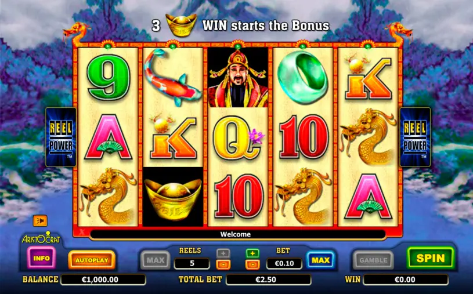The height and width of the screenshot is (294, 473).
Task: Select blue MAX bet button
Action: pyautogui.click(x=320, y=260)
